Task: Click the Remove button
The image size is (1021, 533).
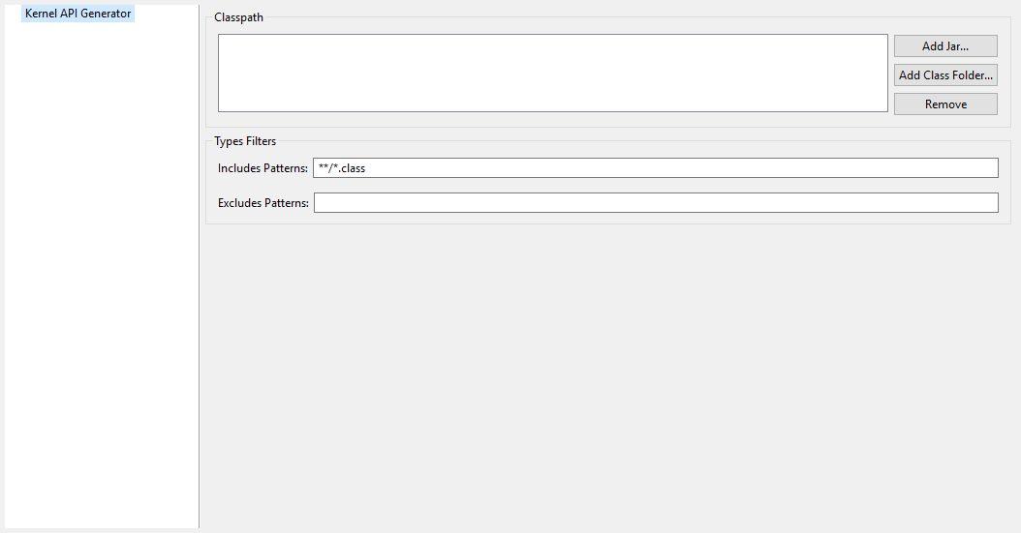Action: click(x=944, y=104)
